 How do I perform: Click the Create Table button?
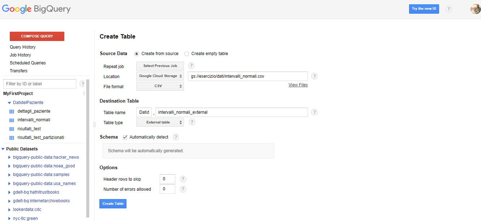click(113, 204)
